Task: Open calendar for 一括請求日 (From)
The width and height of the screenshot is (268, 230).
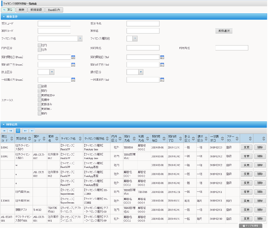Action: 73,80
